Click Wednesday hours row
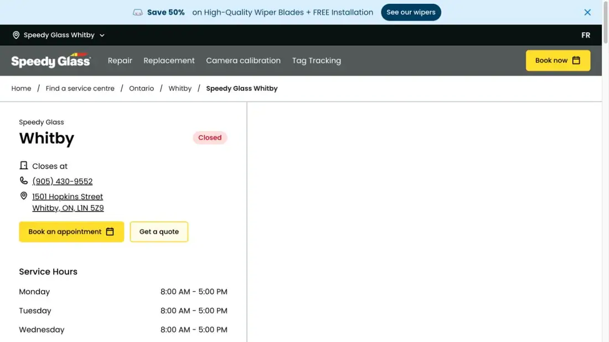The image size is (609, 342). click(x=123, y=330)
